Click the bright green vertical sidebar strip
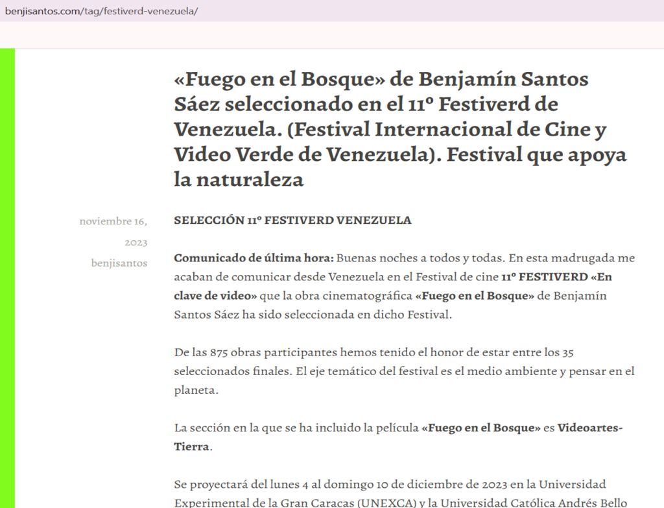664x508 pixels. click(7, 278)
